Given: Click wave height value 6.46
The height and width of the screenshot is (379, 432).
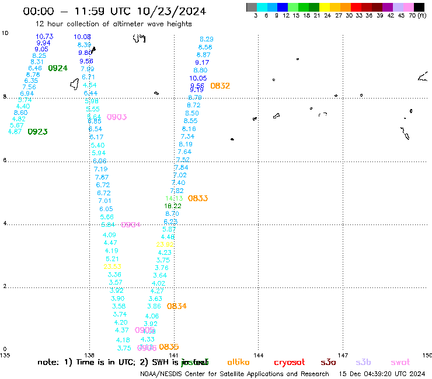Looking at the screenshot, I should [x=35, y=68].
